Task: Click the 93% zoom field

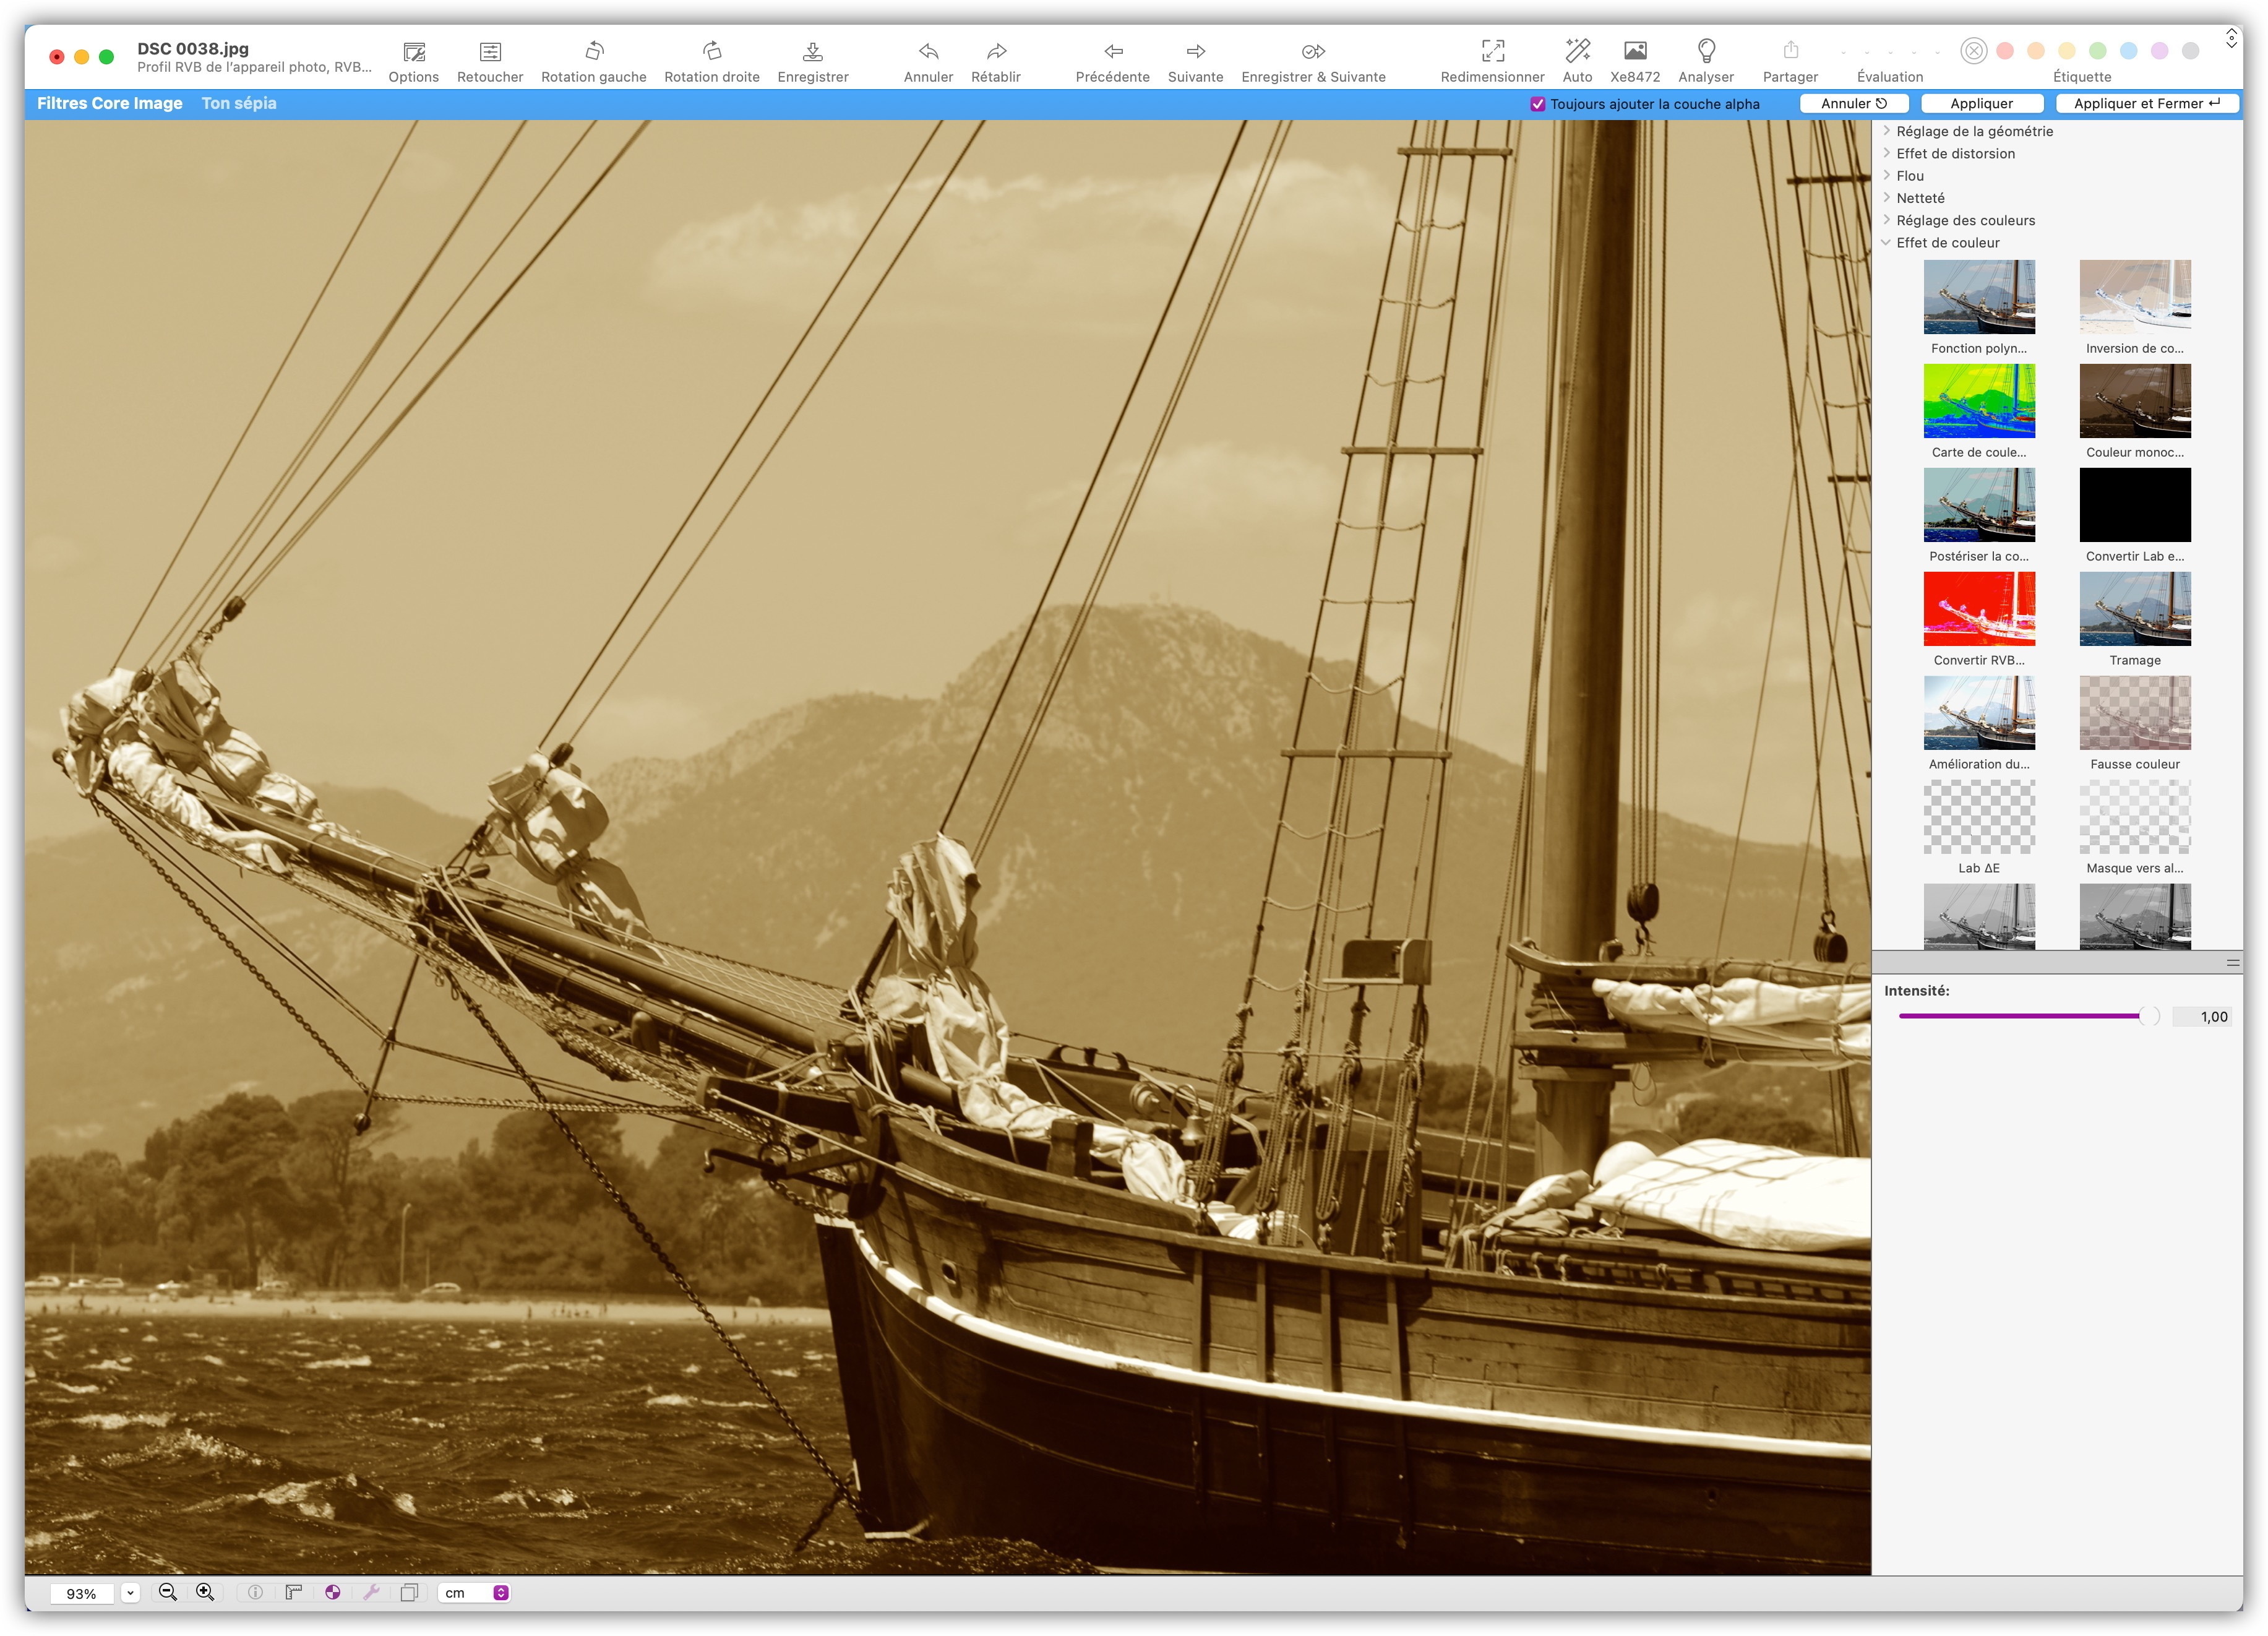Action: click(82, 1593)
